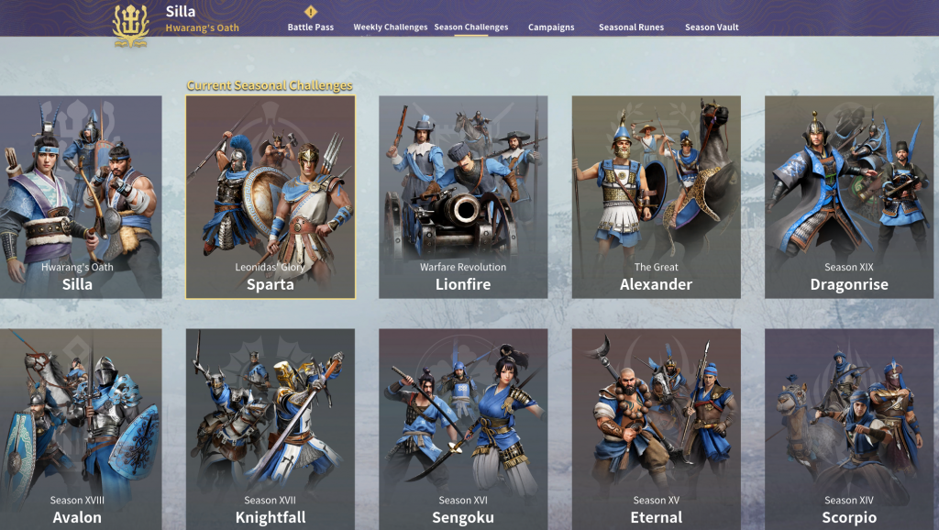This screenshot has height=530, width=939.
Task: Click the Hwarang's Oath subtitle in header
Action: tap(203, 28)
